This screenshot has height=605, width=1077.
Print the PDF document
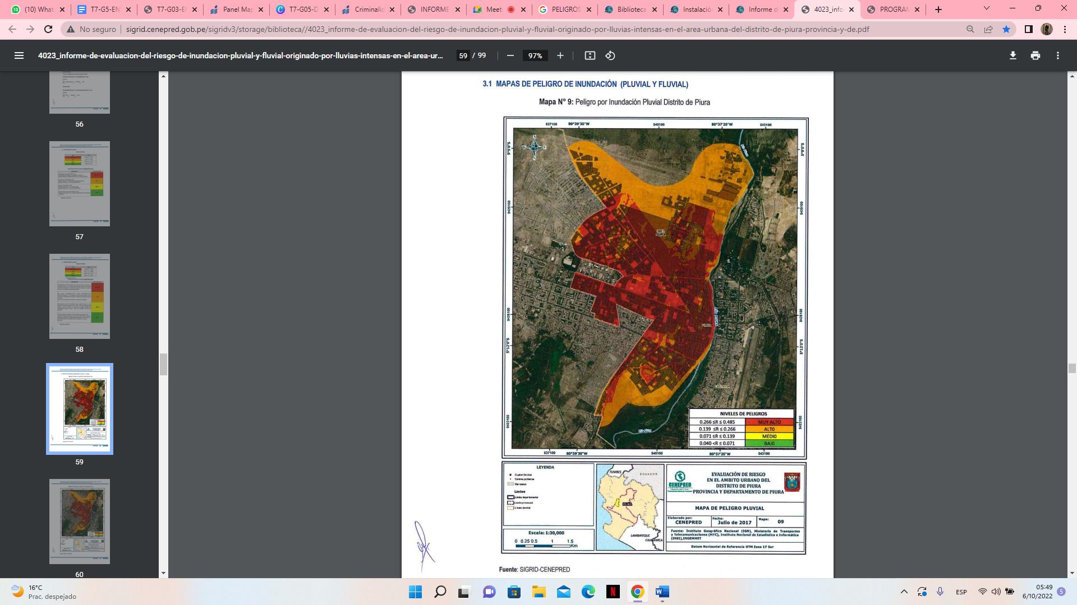[x=1035, y=55]
